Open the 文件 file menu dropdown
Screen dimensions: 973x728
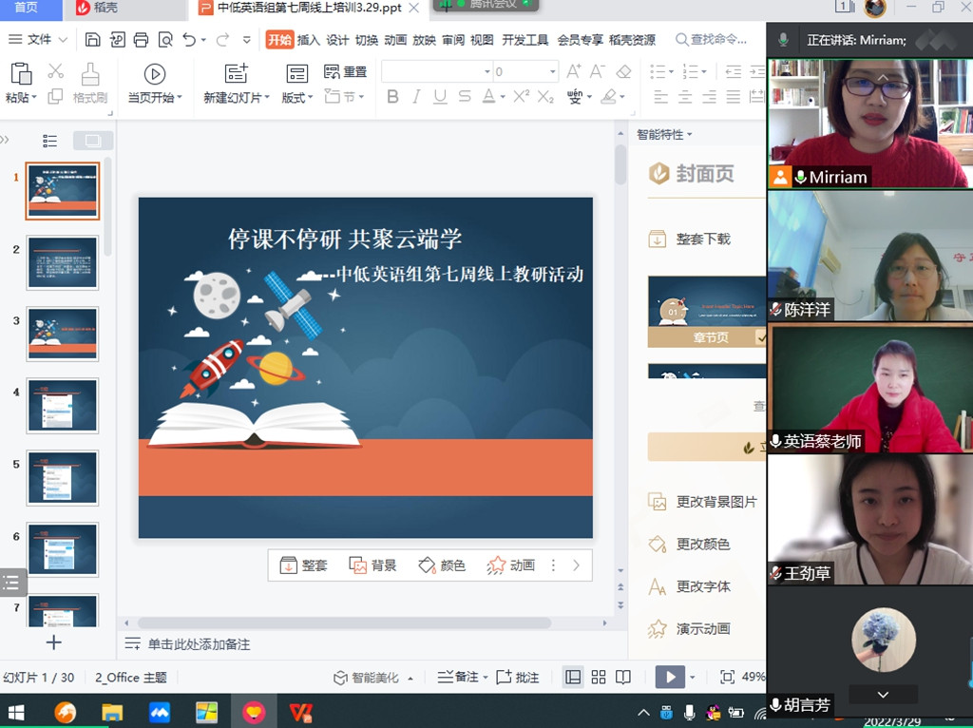tap(38, 40)
